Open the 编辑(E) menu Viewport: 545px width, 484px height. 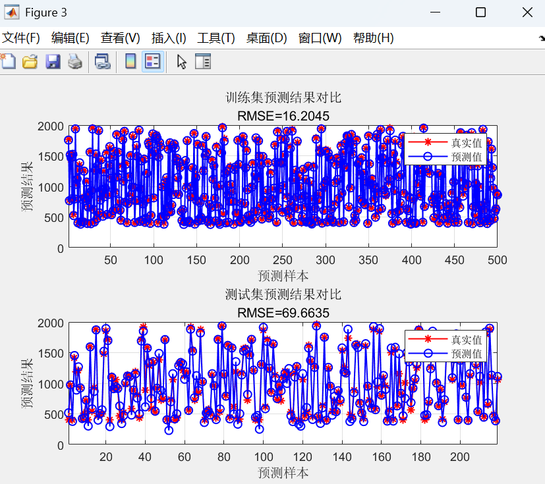tap(71, 38)
